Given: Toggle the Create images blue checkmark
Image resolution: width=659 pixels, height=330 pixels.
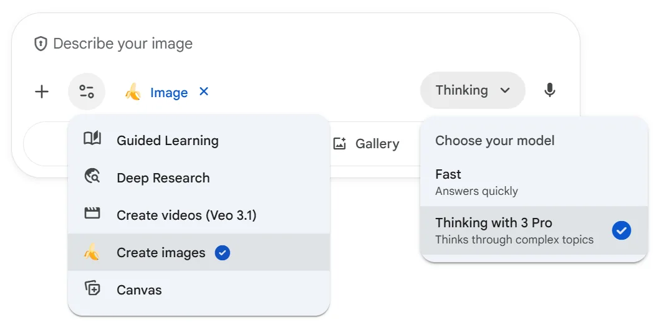Looking at the screenshot, I should coord(223,253).
